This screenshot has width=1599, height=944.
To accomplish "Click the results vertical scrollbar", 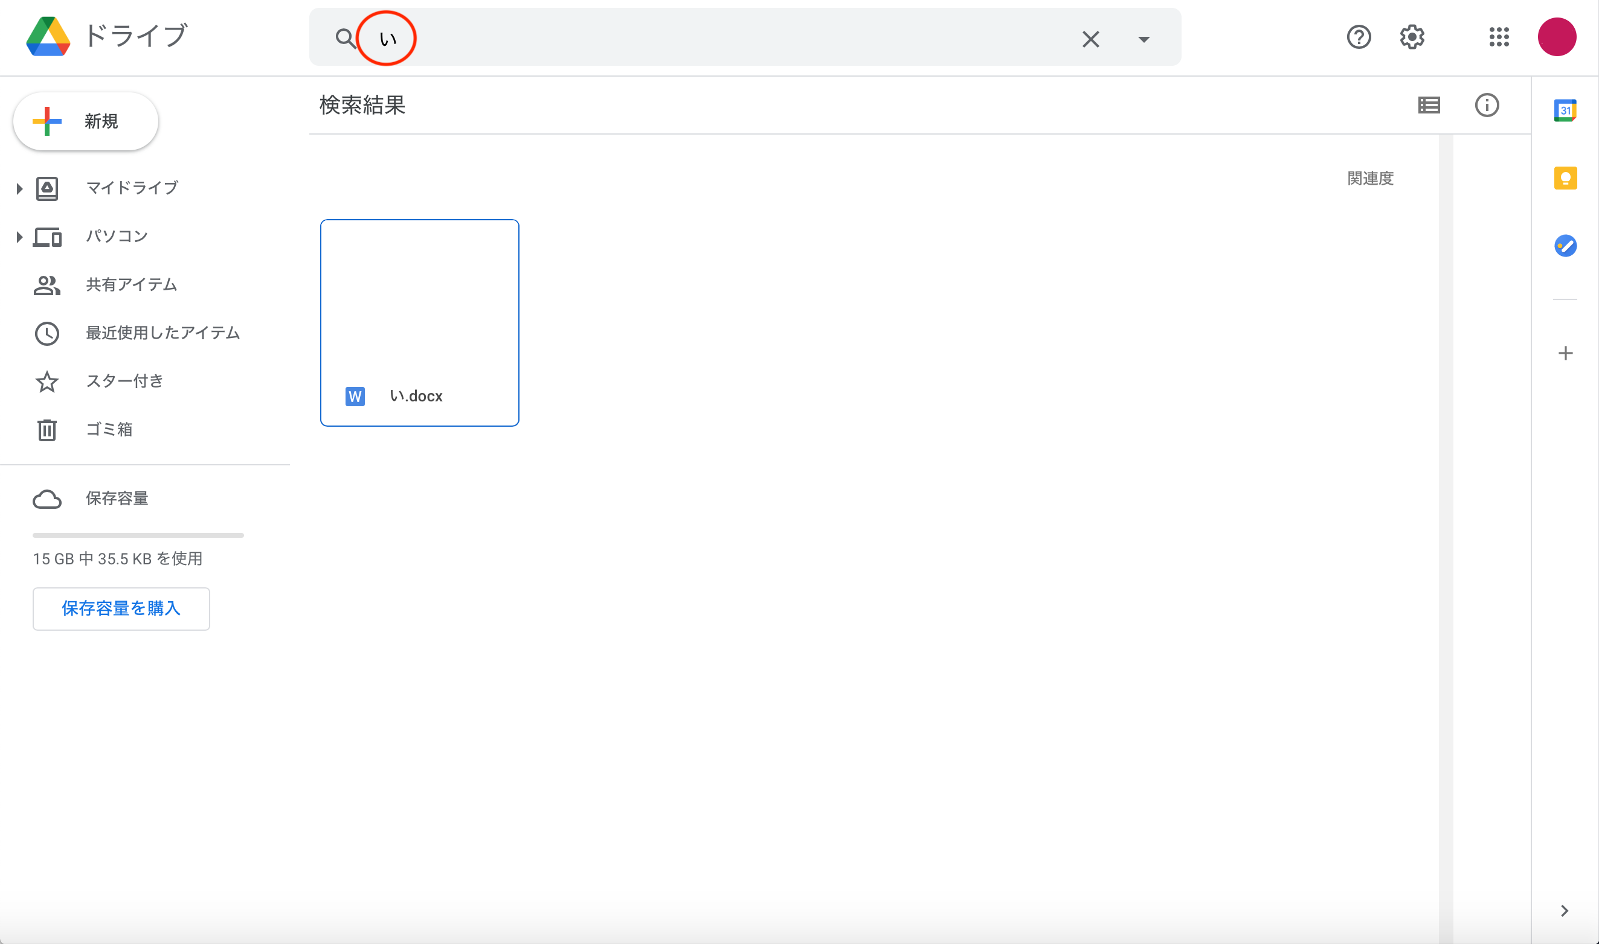I will coord(1446,538).
